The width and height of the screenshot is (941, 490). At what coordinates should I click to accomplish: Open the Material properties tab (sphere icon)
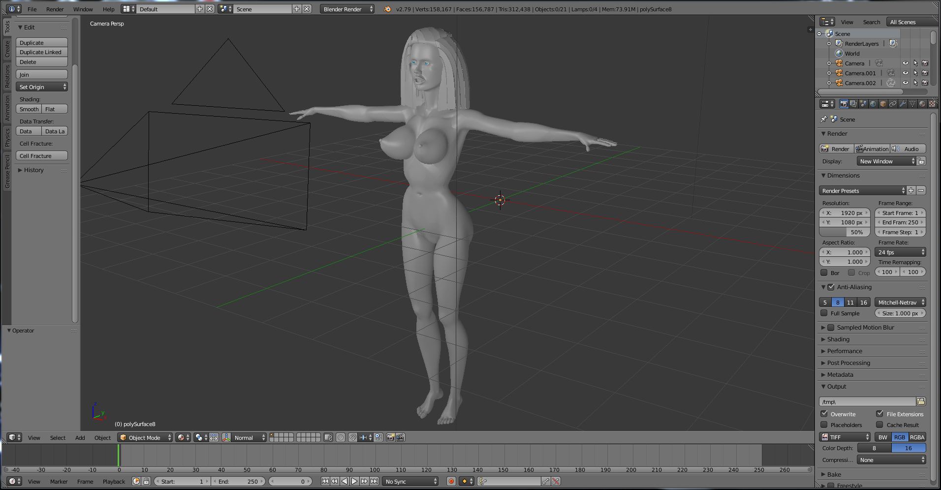(922, 104)
